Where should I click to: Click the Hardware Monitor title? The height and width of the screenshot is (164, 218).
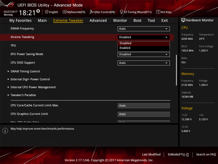click(200, 20)
